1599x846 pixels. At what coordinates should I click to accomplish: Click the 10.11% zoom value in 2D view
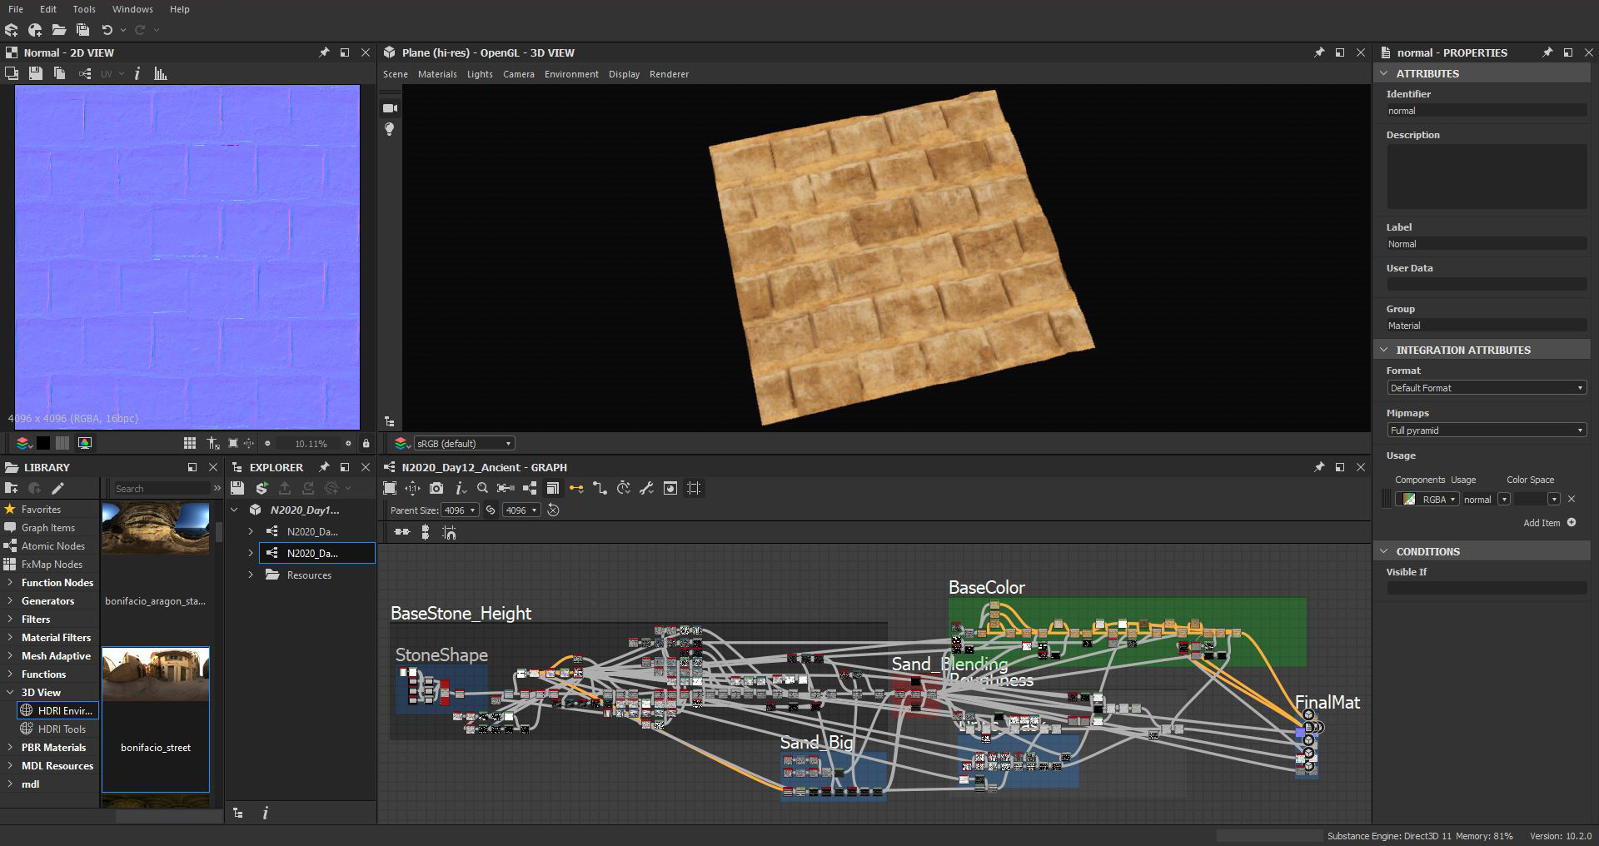(311, 443)
